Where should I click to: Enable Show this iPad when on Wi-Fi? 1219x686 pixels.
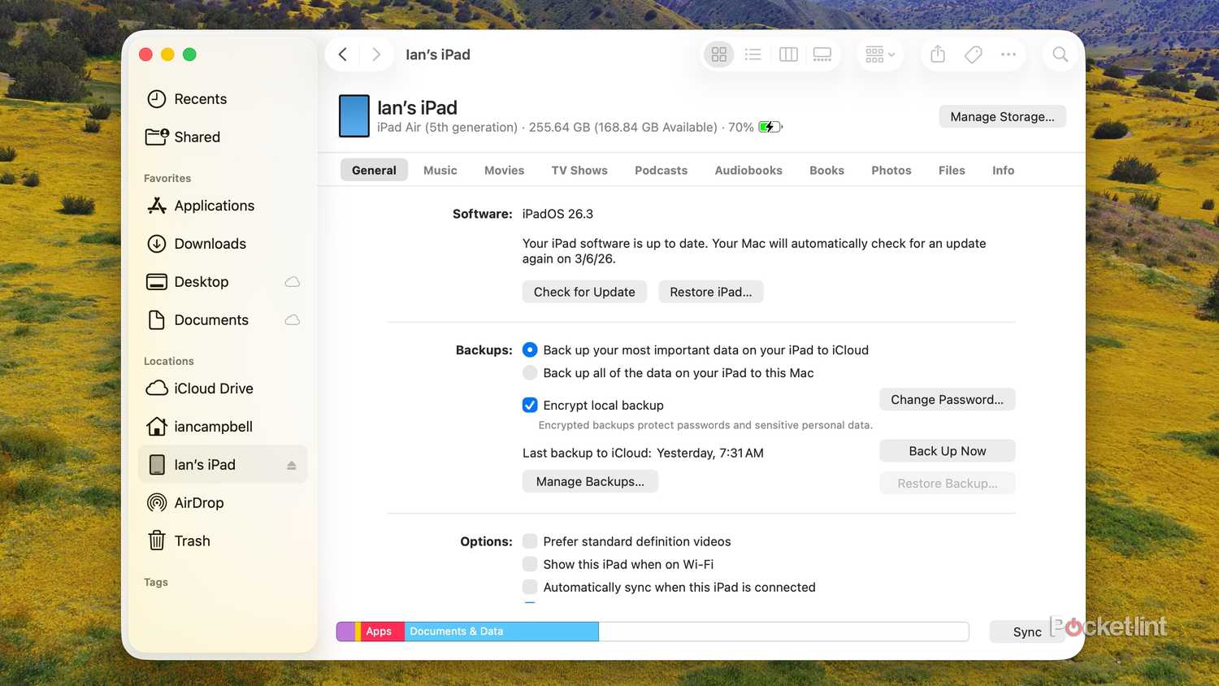click(x=530, y=564)
